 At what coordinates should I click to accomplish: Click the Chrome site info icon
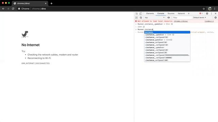tap(19, 9)
